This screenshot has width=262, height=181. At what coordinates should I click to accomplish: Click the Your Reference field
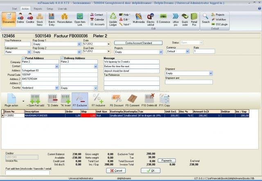pos(18,44)
